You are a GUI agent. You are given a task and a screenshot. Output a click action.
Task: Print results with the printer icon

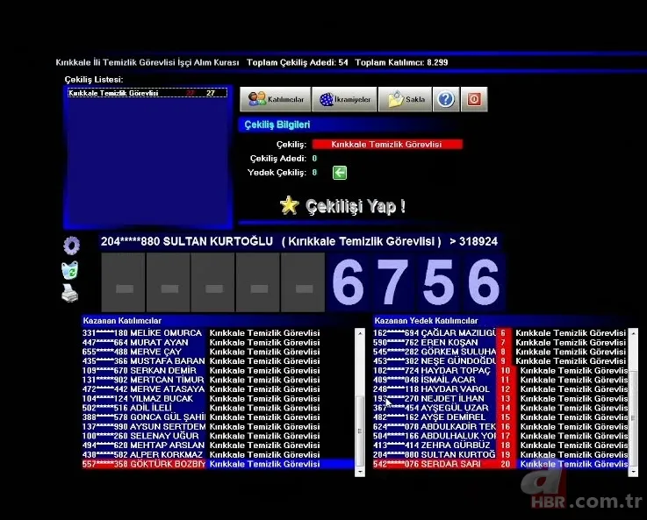point(70,295)
